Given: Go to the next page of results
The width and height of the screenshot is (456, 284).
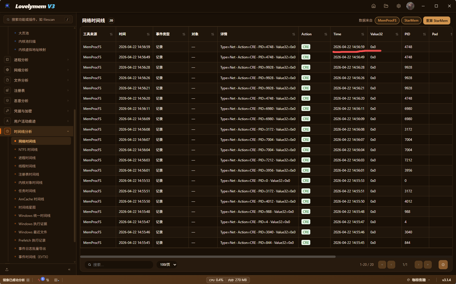Looking at the screenshot, I should coord(419,265).
